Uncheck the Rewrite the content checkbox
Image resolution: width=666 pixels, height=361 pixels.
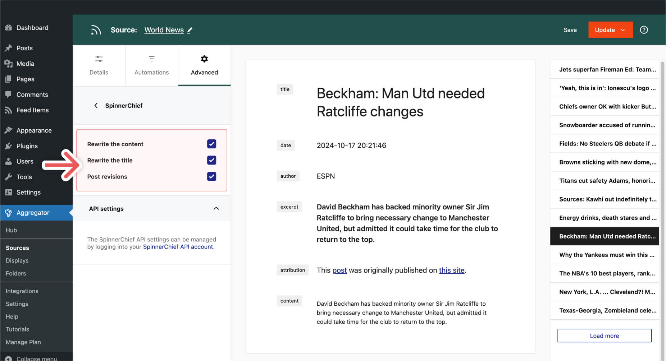click(211, 144)
